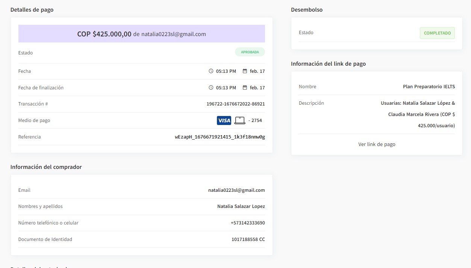Click the clock icon in the Fecha row
This screenshot has height=268, width=471.
pos(211,71)
